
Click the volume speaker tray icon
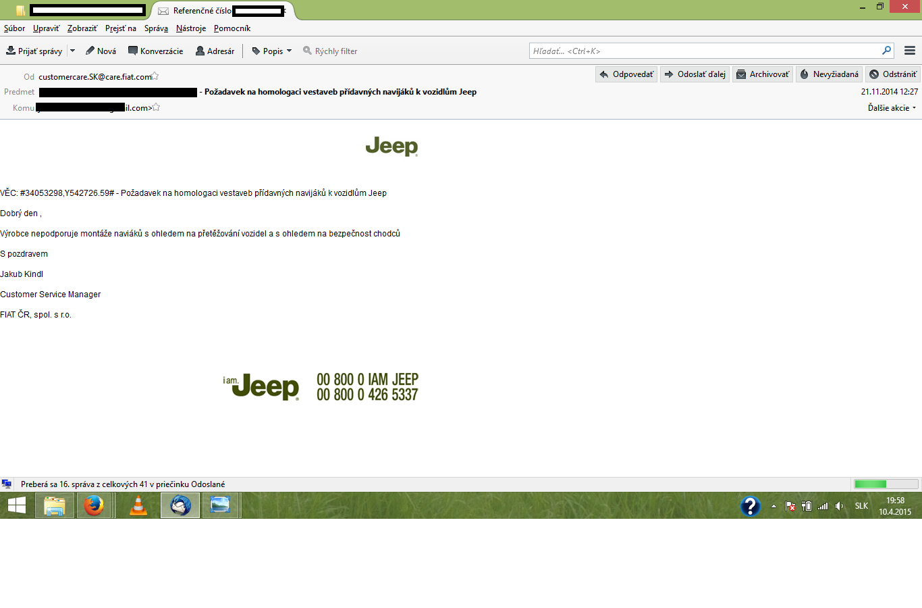click(x=839, y=506)
